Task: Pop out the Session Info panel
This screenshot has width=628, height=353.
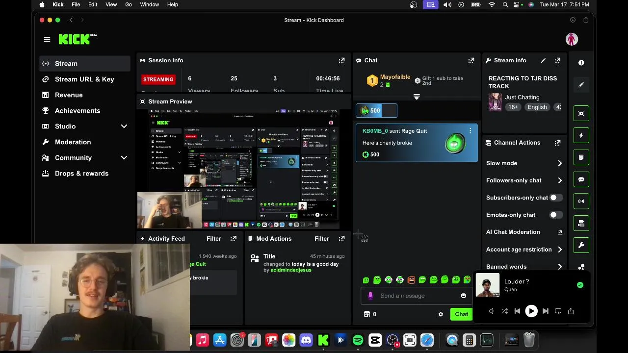Action: click(341, 60)
